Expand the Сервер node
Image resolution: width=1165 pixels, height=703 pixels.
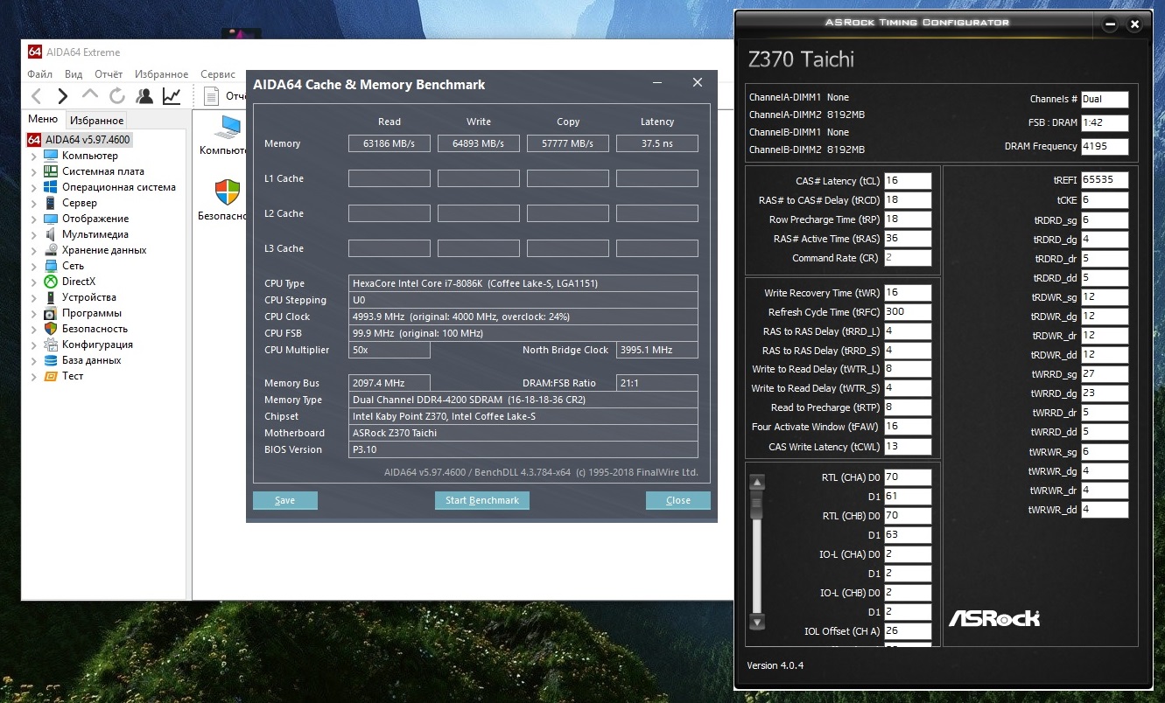click(34, 203)
